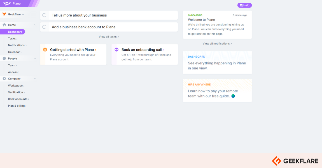
Task: Click the People smiley icon in sidebar
Action: 4,59
